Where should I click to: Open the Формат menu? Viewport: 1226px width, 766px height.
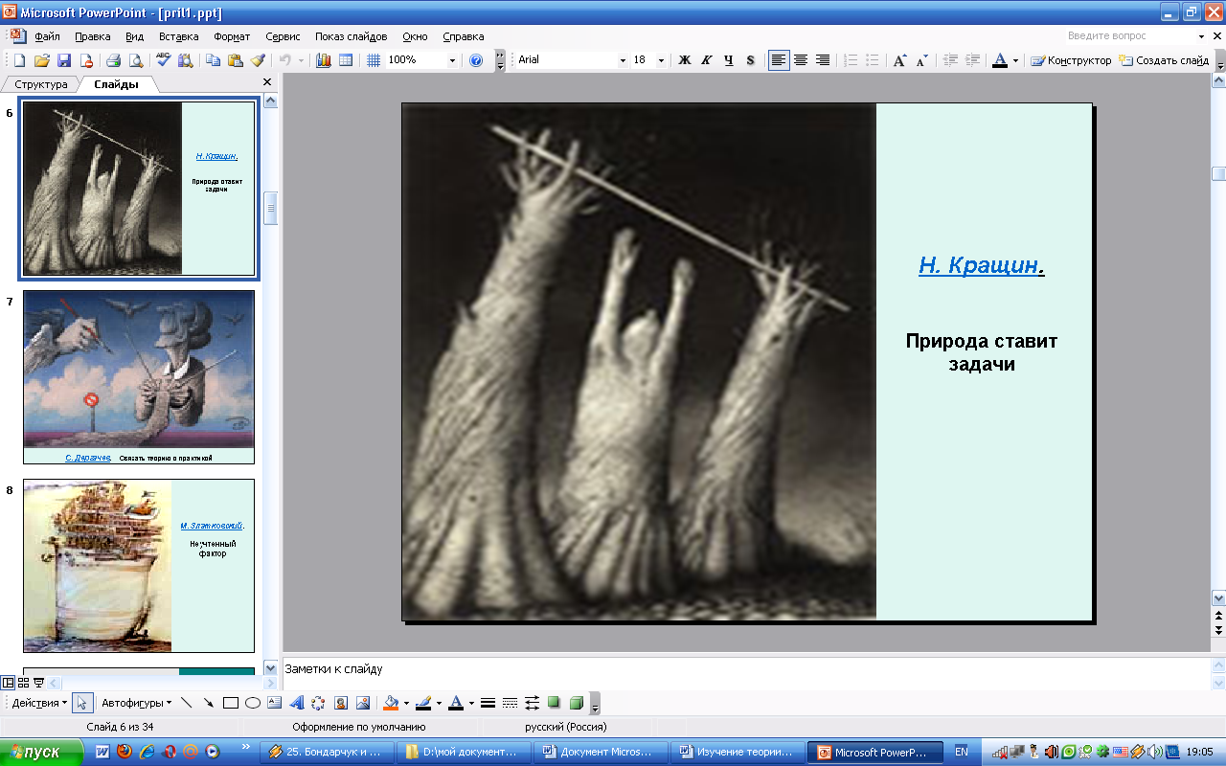tap(232, 36)
